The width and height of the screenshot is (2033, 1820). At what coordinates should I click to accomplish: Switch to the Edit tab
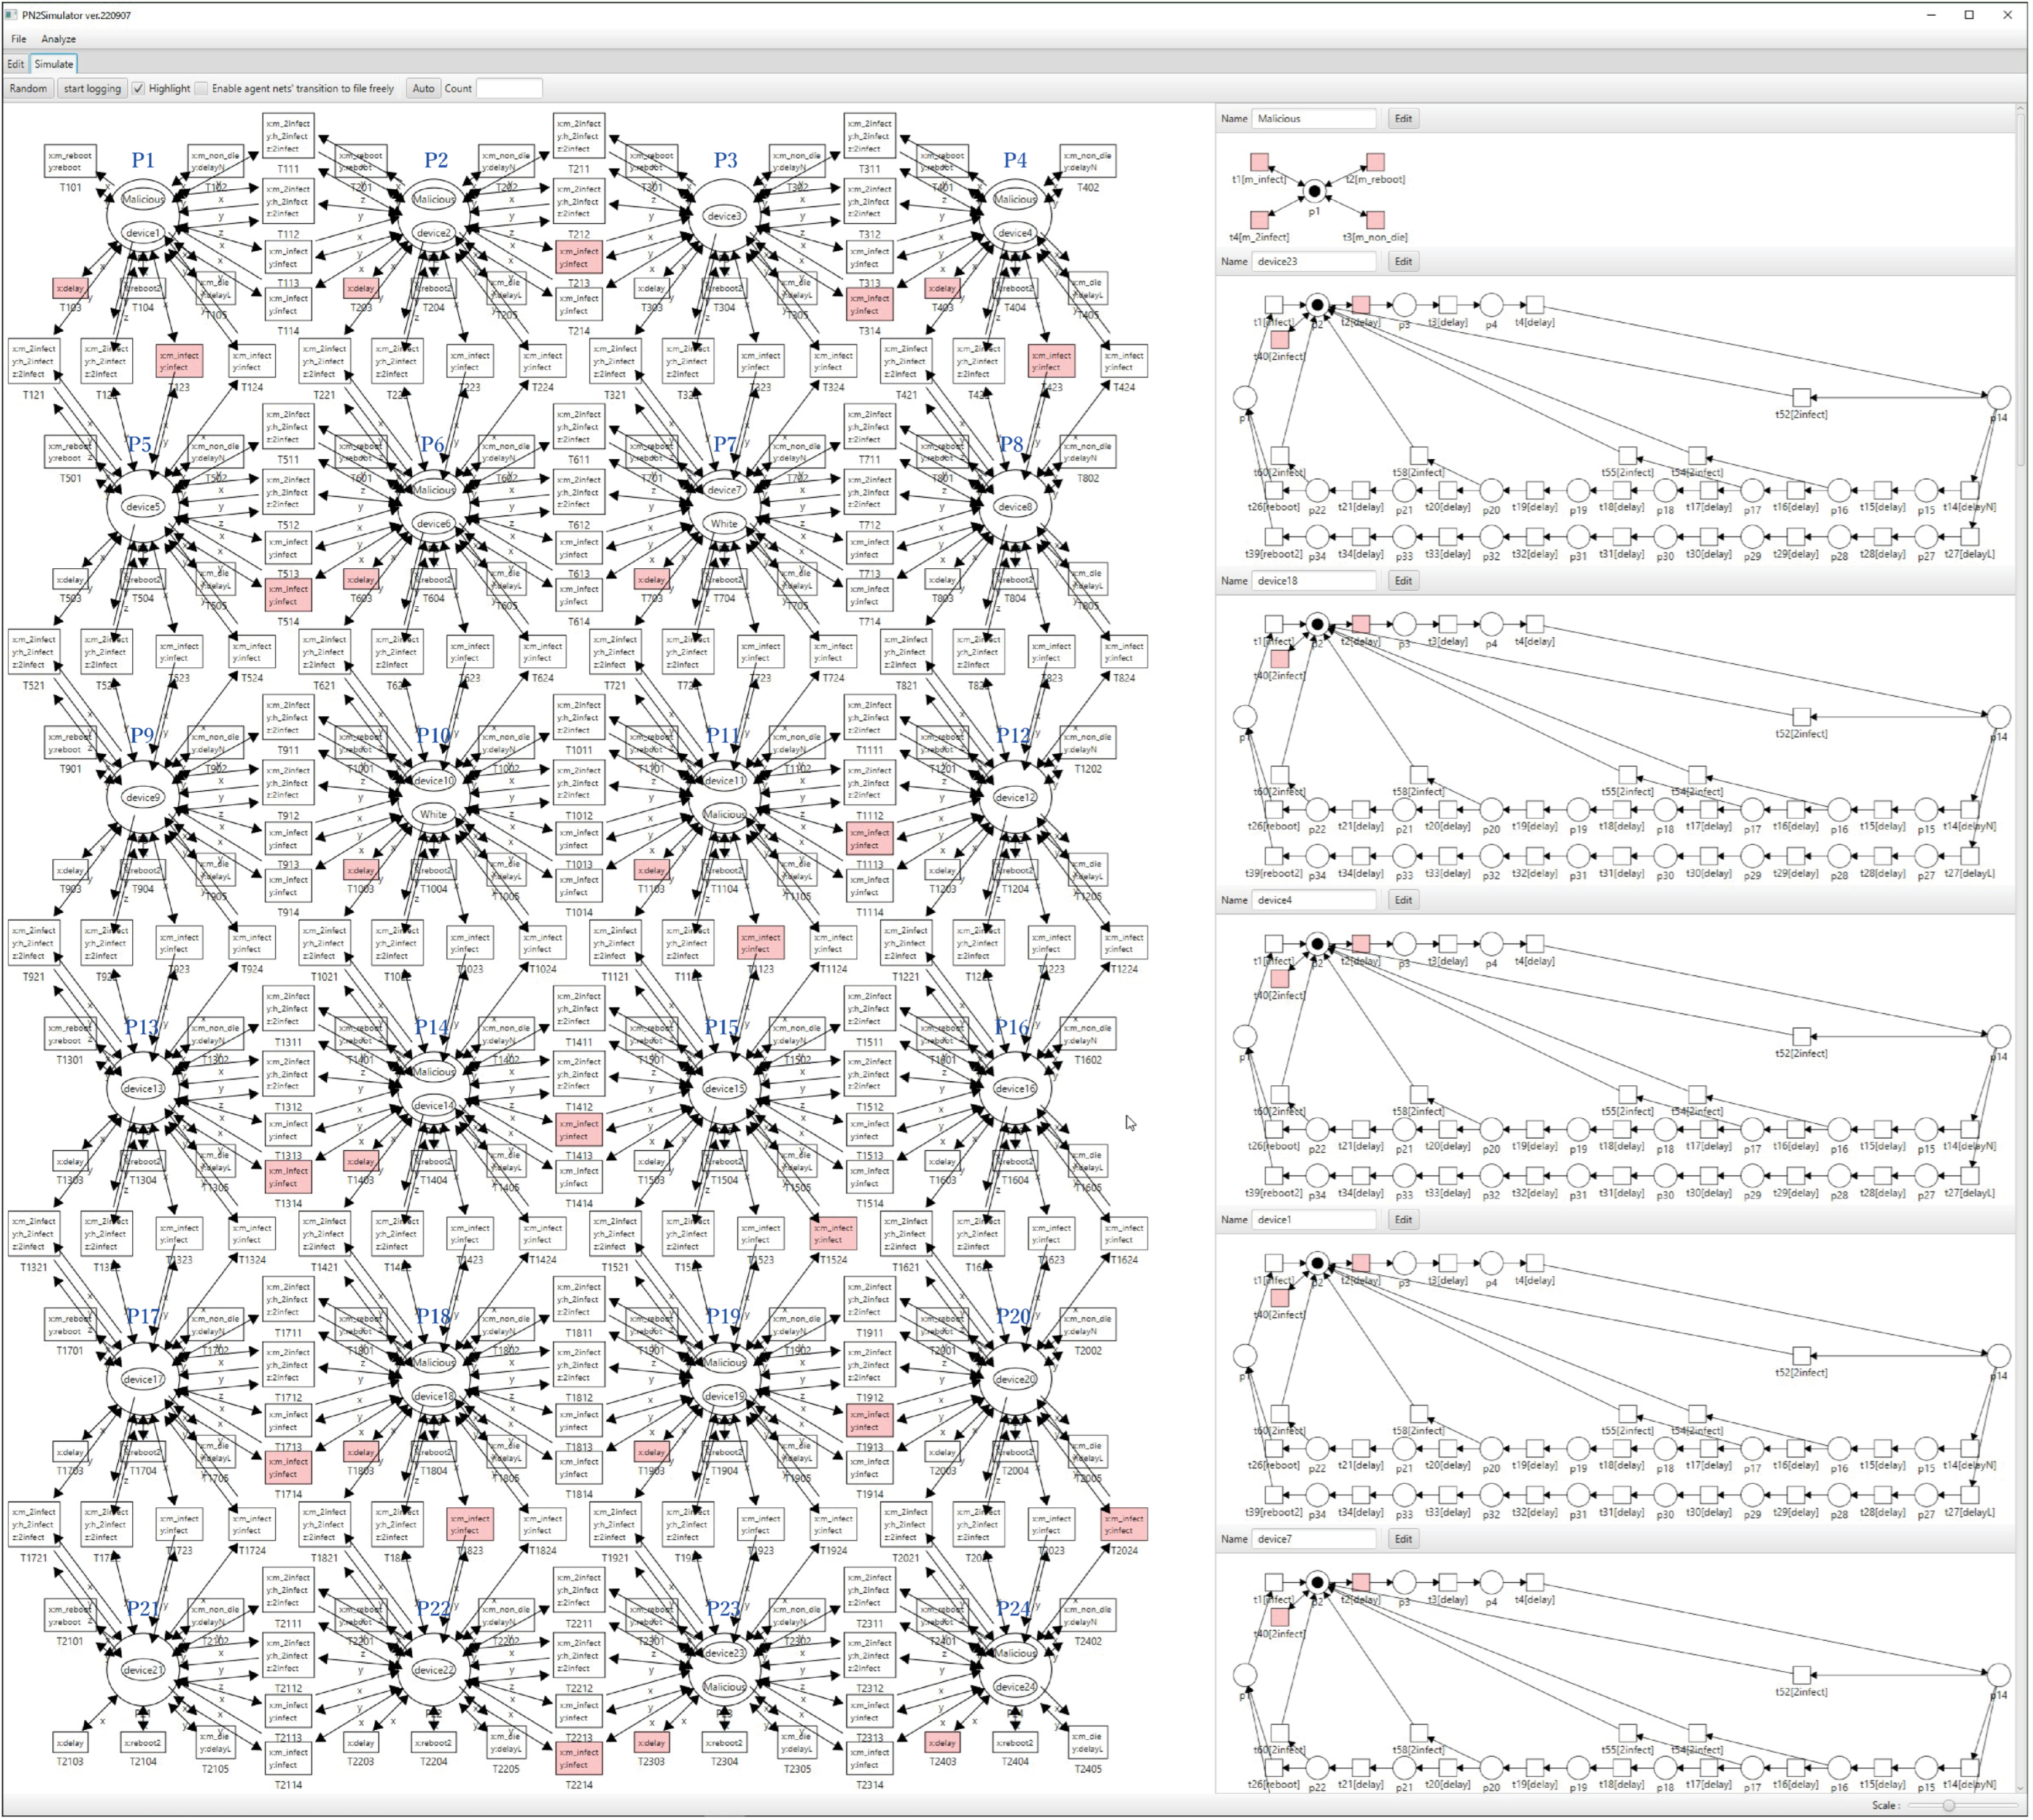click(x=16, y=64)
